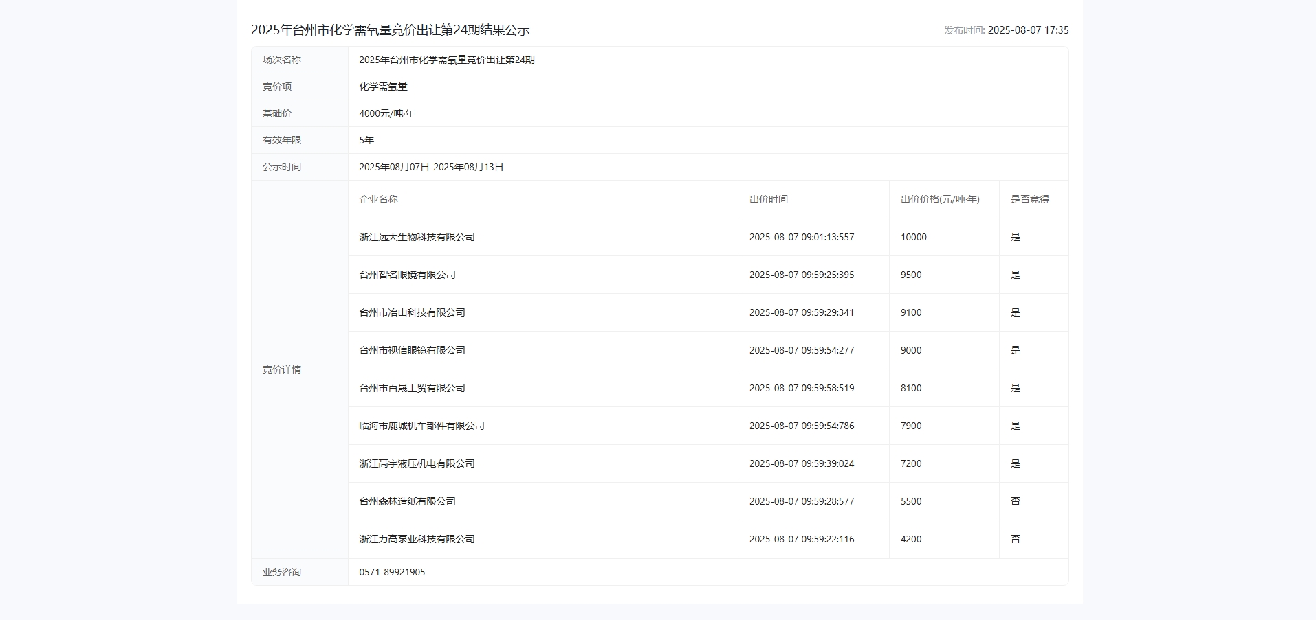Click the 出价价格(元/吨·年) column header
The height and width of the screenshot is (620, 1316).
941,199
